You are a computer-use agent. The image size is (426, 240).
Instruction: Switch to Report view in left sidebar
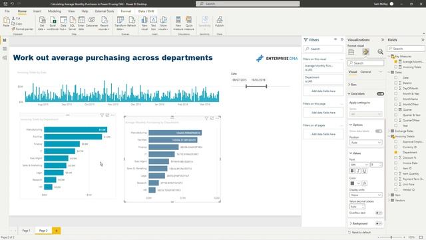pos(5,40)
